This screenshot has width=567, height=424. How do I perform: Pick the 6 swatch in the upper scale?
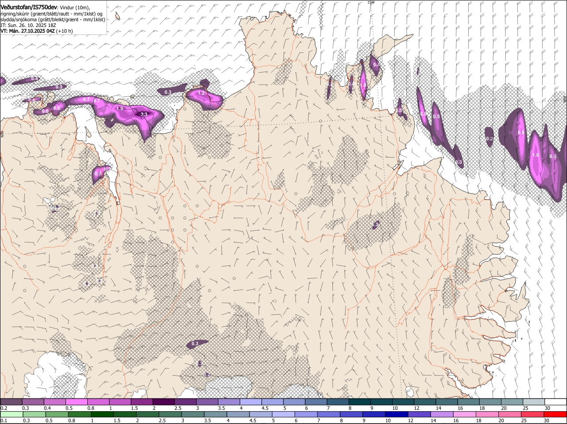click(316, 401)
